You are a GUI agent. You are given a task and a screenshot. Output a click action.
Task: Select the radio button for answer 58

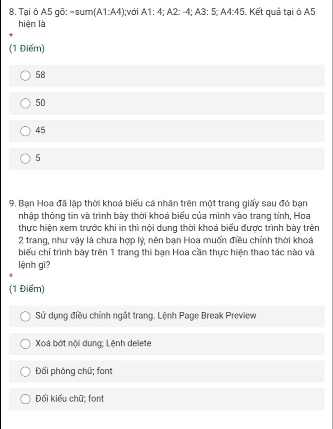[25, 76]
